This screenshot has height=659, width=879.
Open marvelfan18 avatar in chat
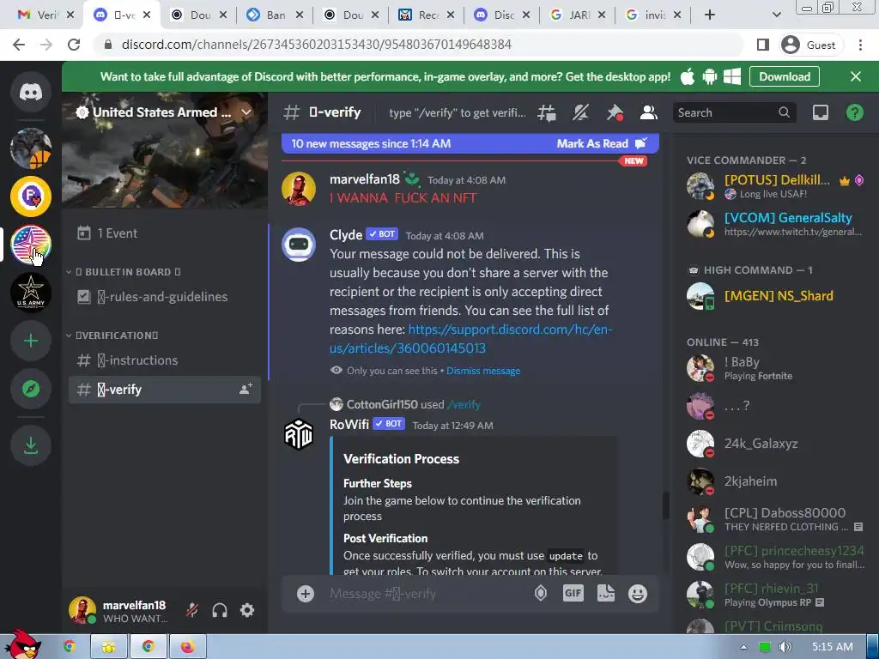[x=298, y=189]
